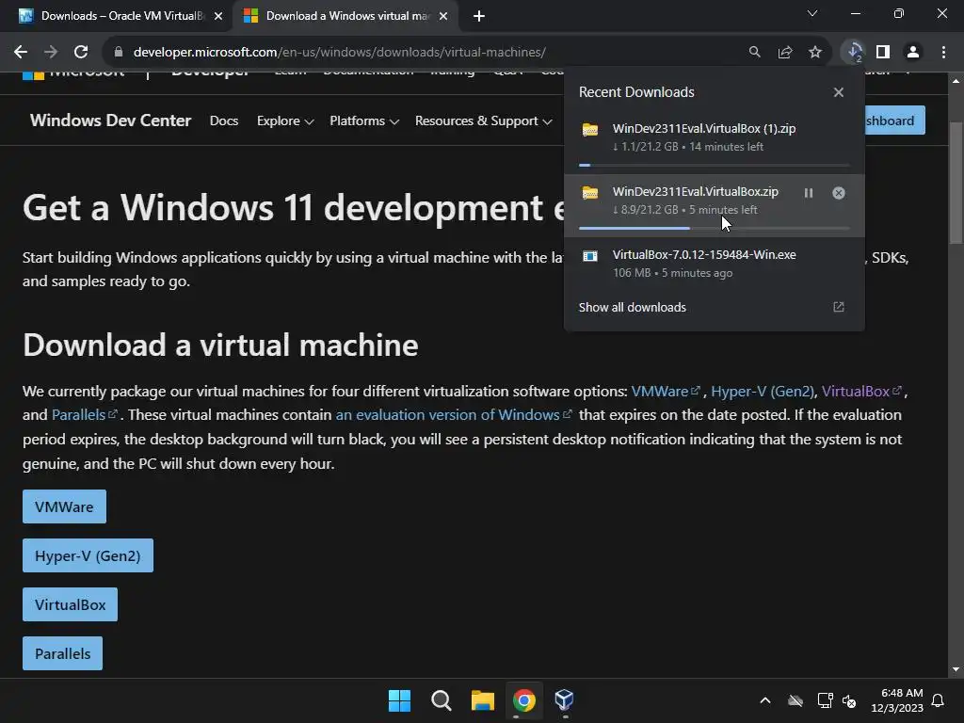The width and height of the screenshot is (964, 723).
Task: Follow the VirtualBox text link in the paragraph
Action: [x=861, y=391]
